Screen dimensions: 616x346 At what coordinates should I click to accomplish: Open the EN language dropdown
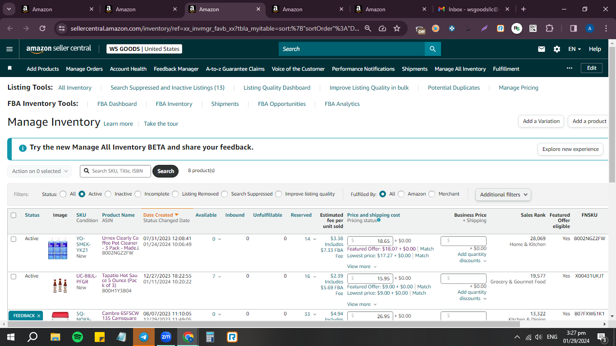(x=575, y=49)
